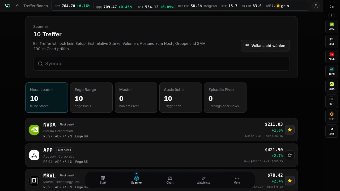Click the QQQ quote in the ticker bar
The image size is (340, 191).
point(114,7)
